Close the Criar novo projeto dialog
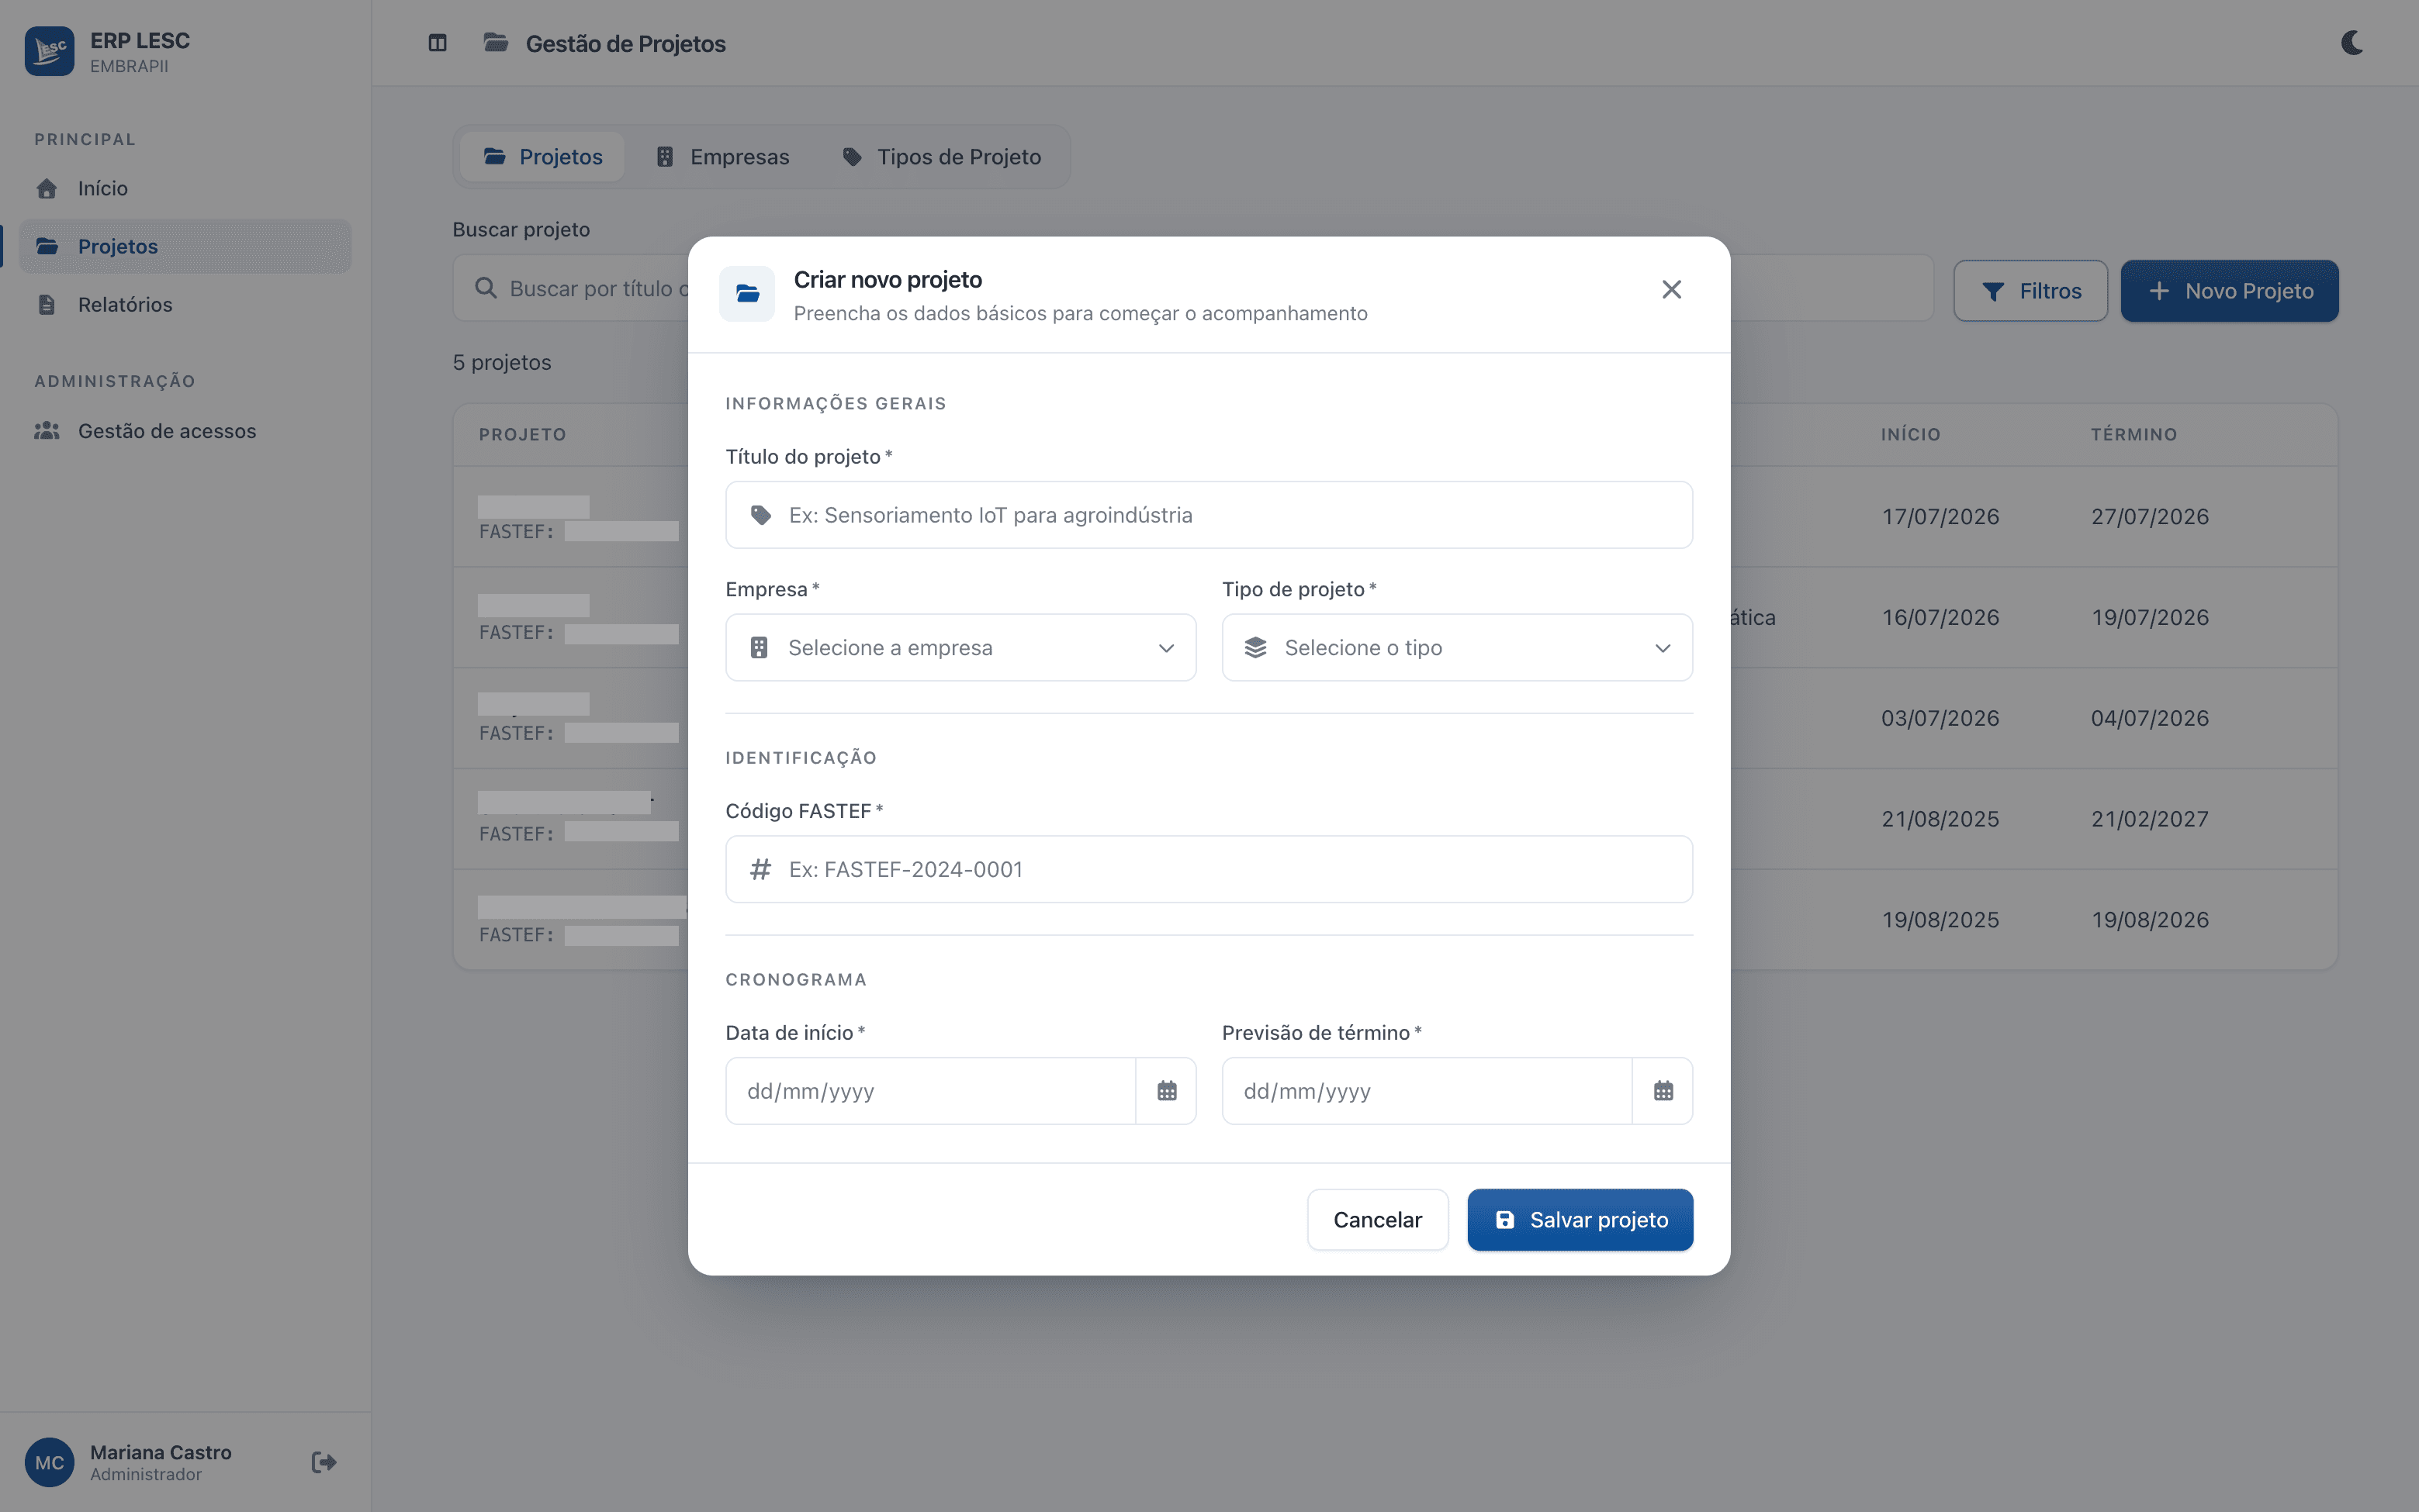The width and height of the screenshot is (2419, 1512). click(x=1672, y=289)
